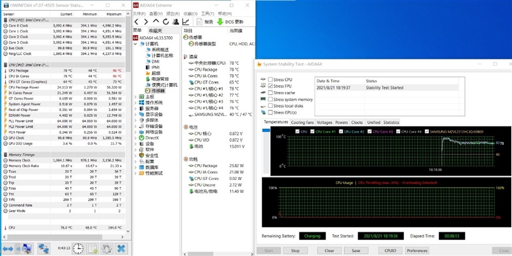This screenshot has width=512, height=256.
Task: Expand the 主板 tree node
Action: 136,96
